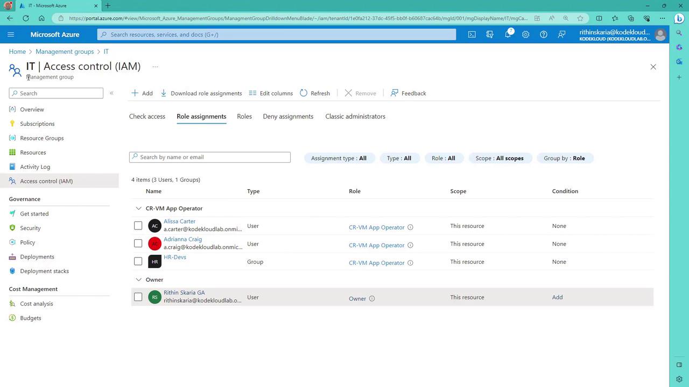Select the Adrianna Craig row checkbox
689x387 pixels.
(x=138, y=243)
